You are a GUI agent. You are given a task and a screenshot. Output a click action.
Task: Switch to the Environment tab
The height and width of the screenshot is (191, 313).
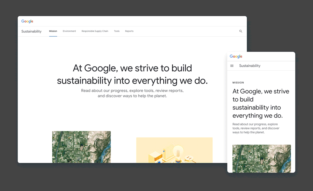pos(69,31)
